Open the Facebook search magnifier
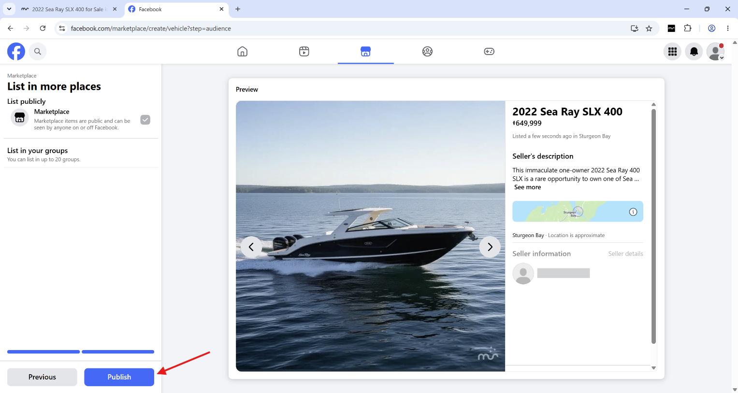738x393 pixels. (x=38, y=51)
